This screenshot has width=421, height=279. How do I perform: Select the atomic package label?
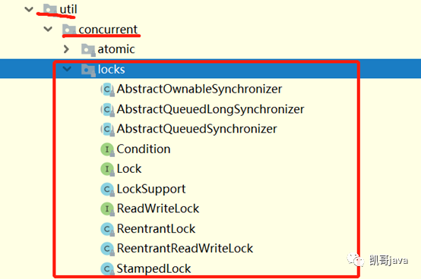coord(116,49)
